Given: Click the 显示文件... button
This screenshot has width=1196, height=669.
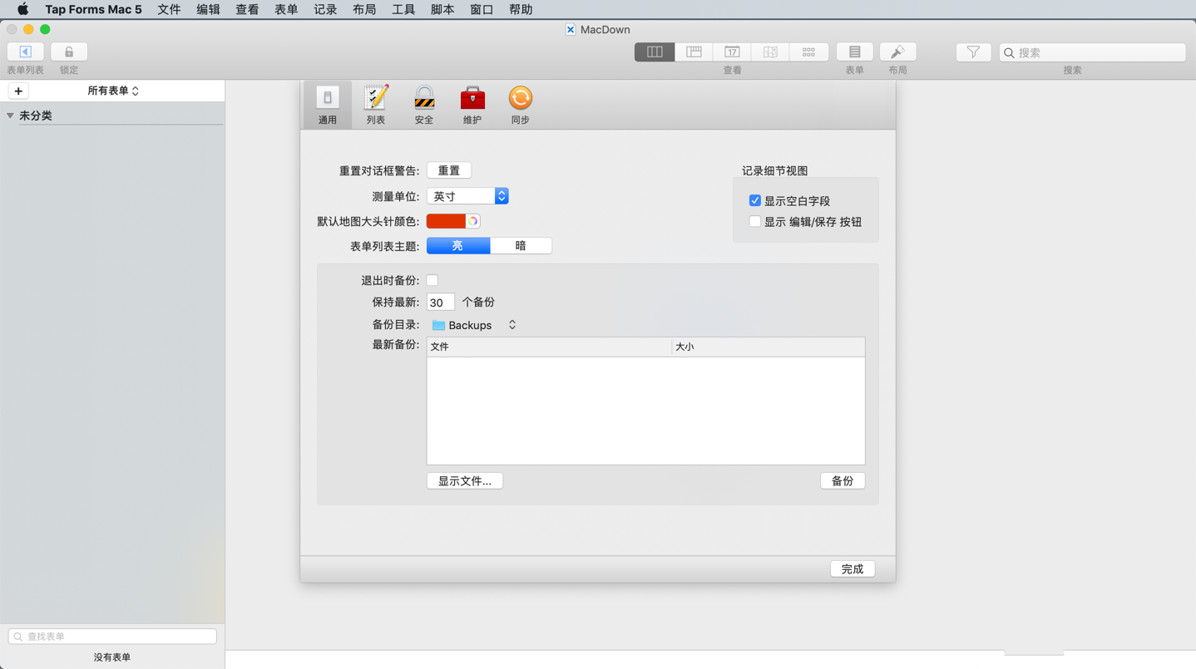Looking at the screenshot, I should (465, 480).
